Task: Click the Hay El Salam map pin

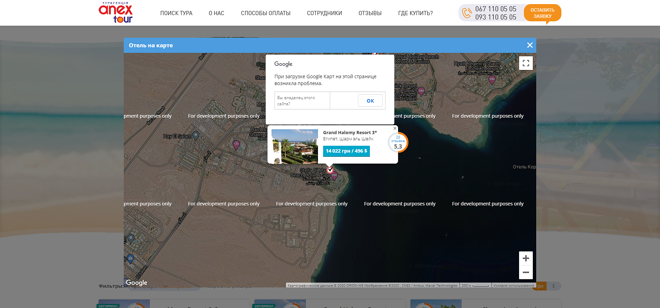Action: click(x=196, y=136)
